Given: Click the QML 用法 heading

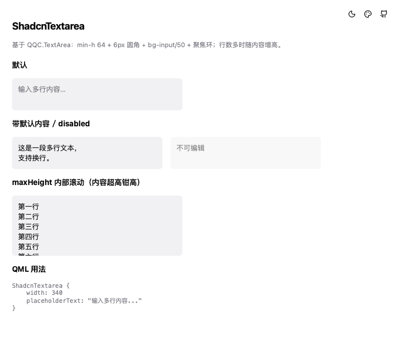Looking at the screenshot, I should 29,269.
